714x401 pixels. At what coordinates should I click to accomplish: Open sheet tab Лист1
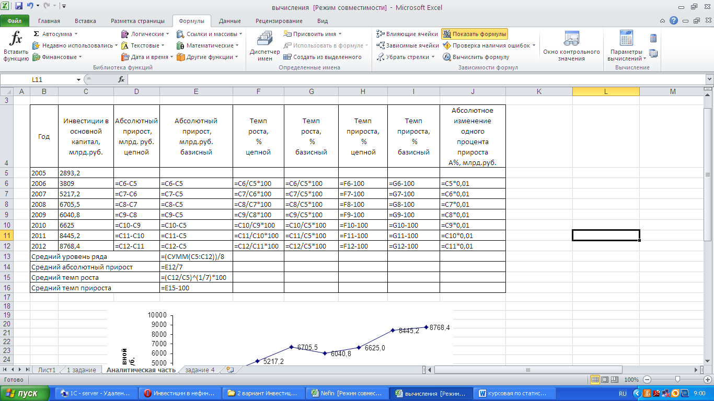point(47,370)
